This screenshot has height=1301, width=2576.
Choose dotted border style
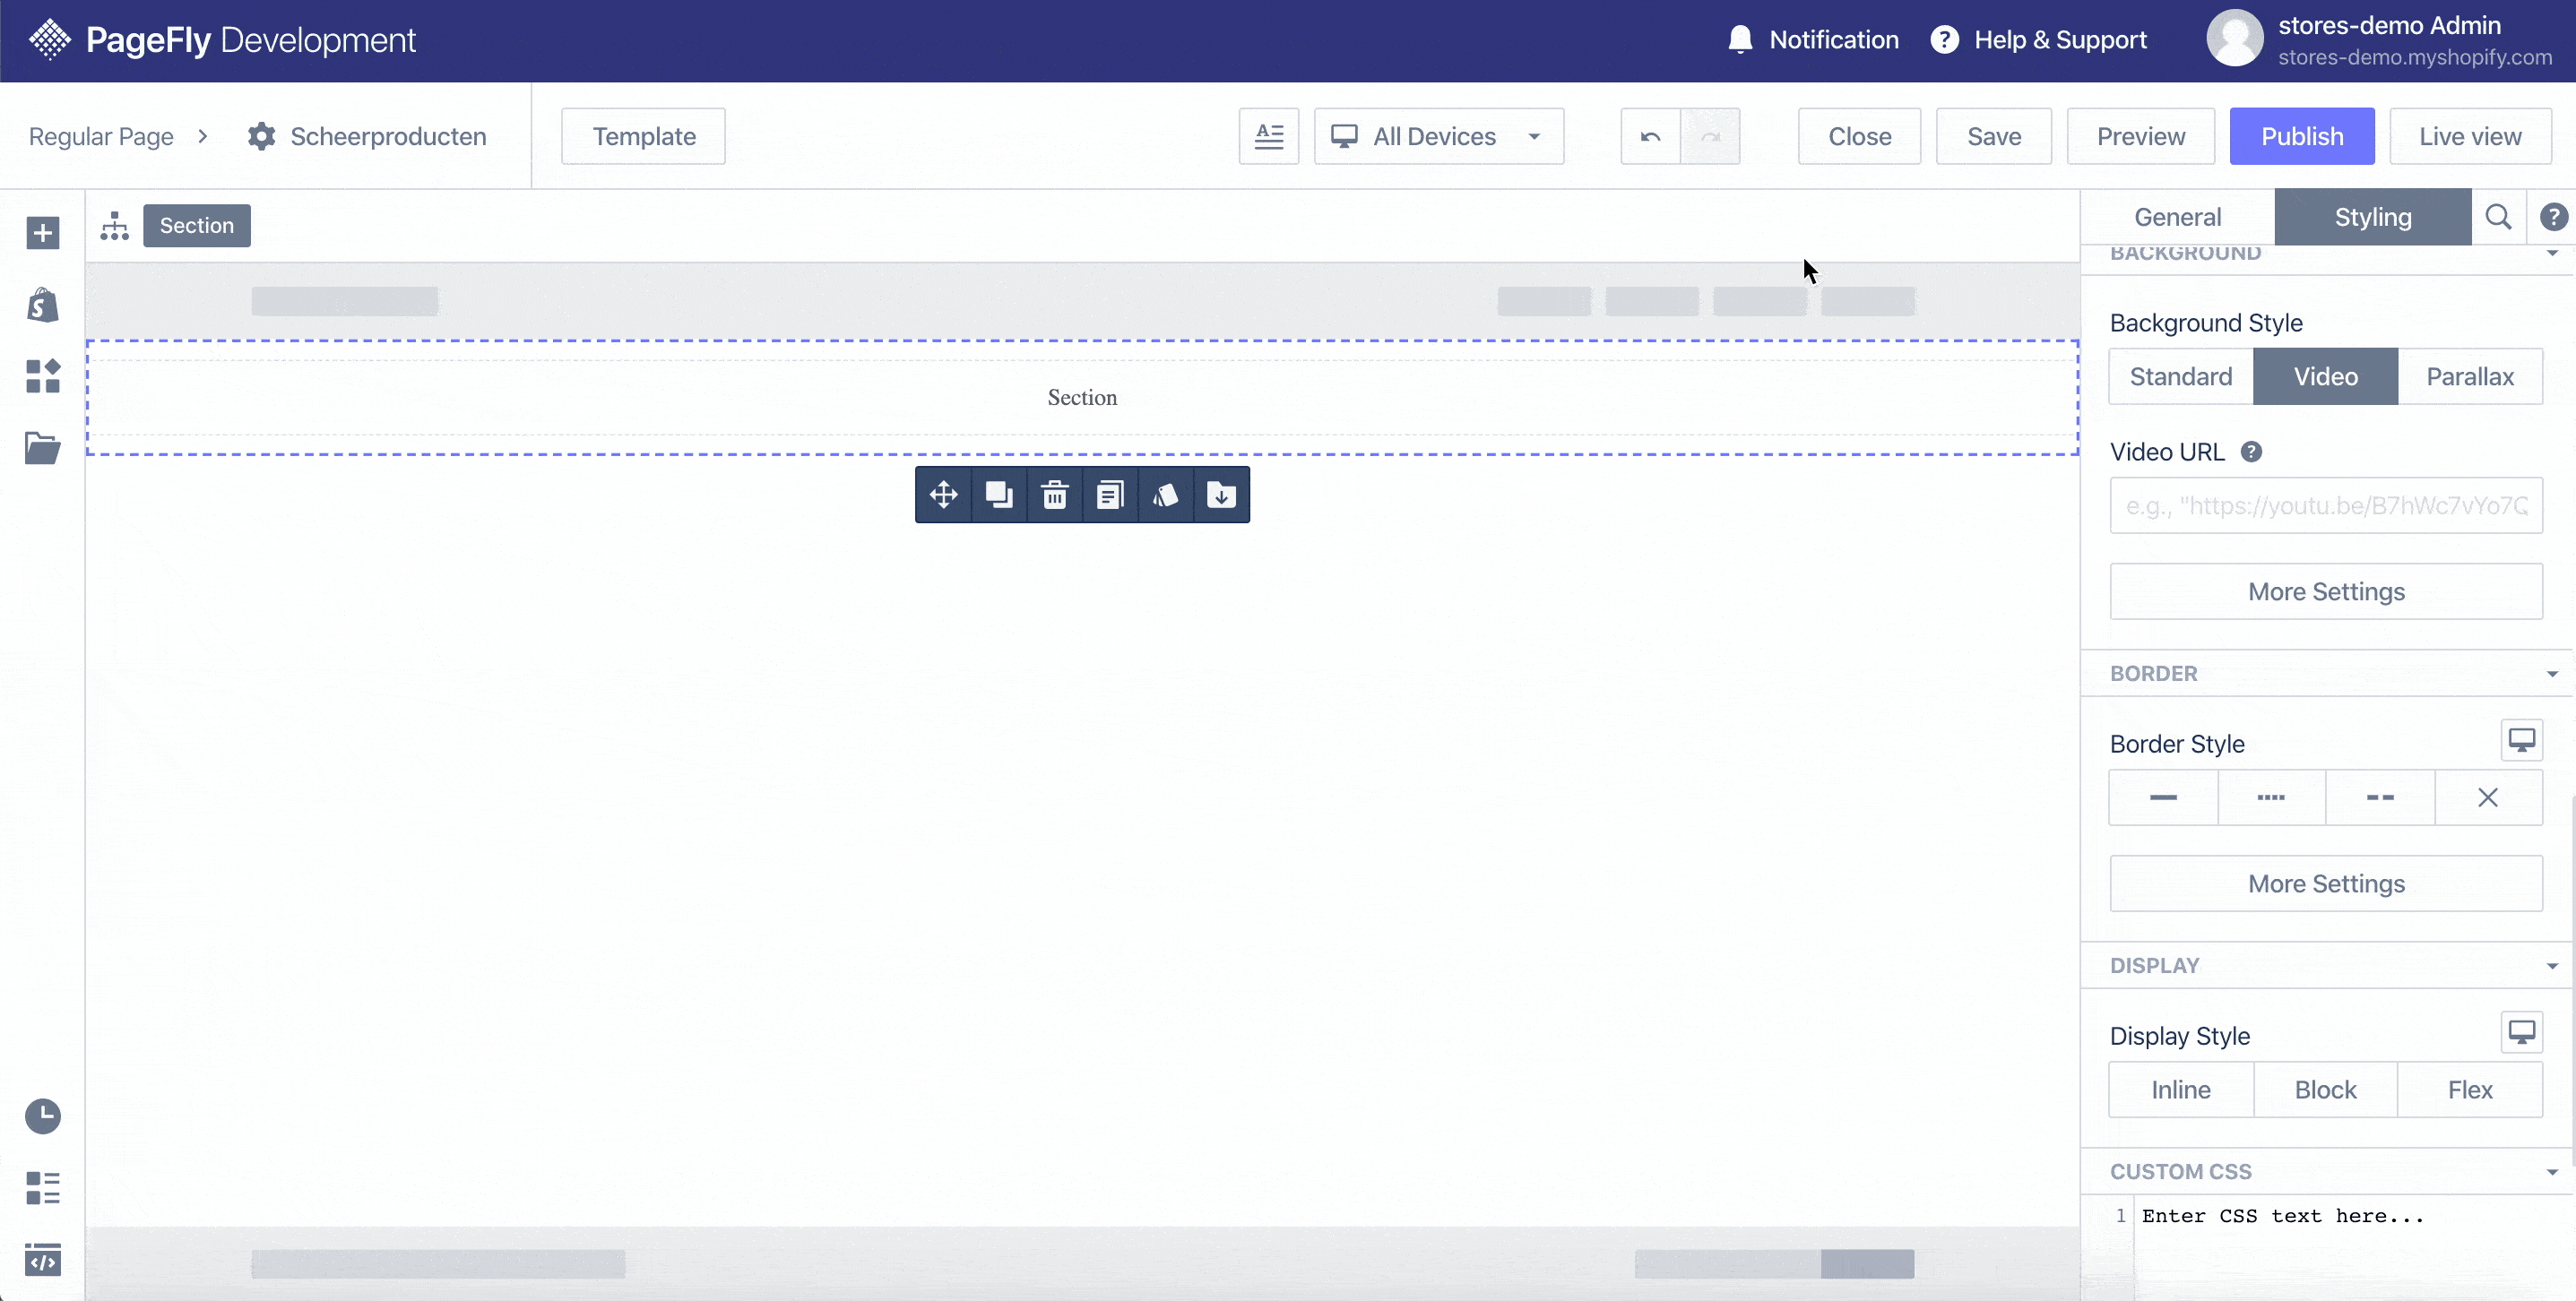2271,797
